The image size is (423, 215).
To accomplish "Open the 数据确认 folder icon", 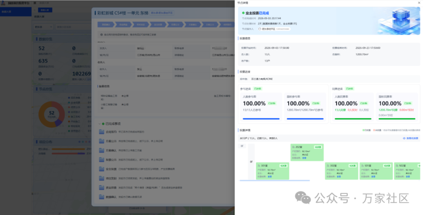I will (101, 197).
